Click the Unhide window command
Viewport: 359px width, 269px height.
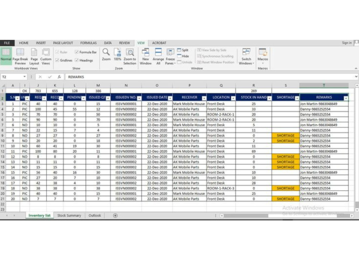[x=185, y=62]
